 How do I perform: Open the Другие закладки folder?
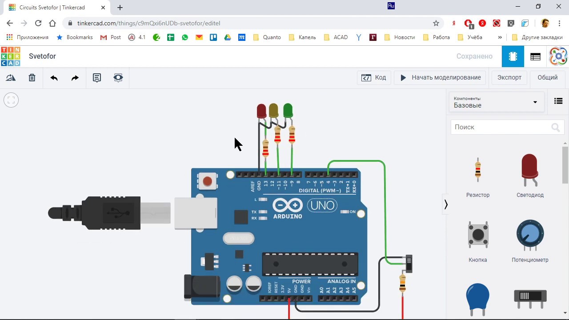(x=537, y=37)
